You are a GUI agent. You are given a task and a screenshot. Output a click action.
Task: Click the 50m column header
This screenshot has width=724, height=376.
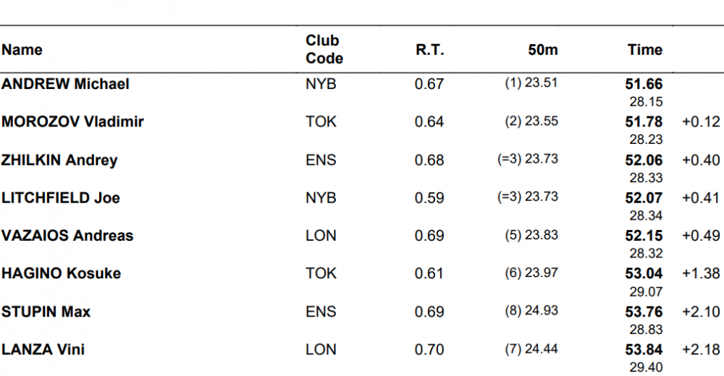pyautogui.click(x=543, y=50)
